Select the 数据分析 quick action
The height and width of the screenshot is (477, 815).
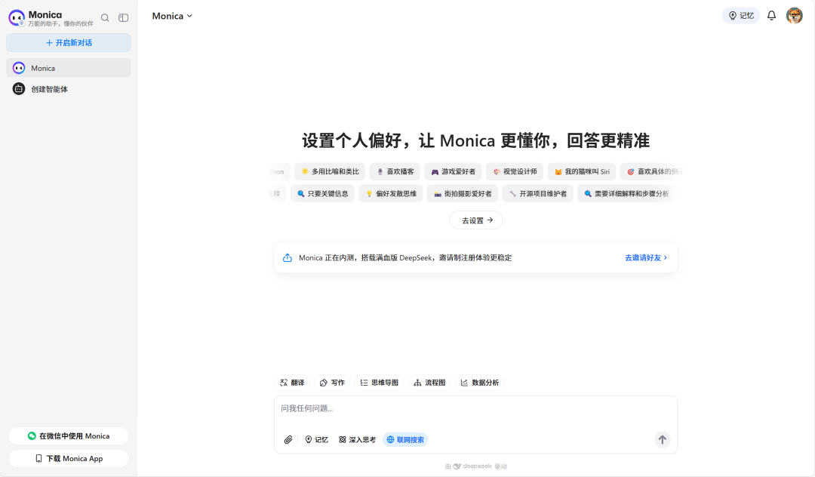point(480,383)
